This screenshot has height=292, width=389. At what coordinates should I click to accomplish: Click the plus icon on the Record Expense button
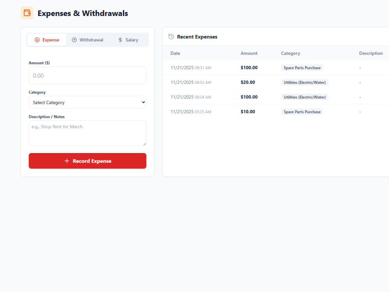coord(67,161)
